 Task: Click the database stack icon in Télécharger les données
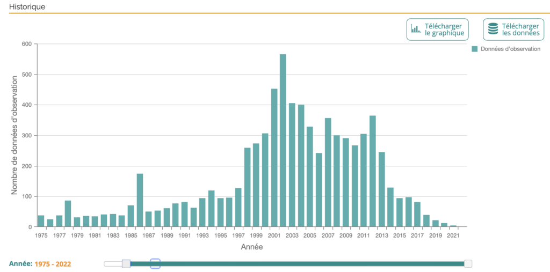[493, 29]
